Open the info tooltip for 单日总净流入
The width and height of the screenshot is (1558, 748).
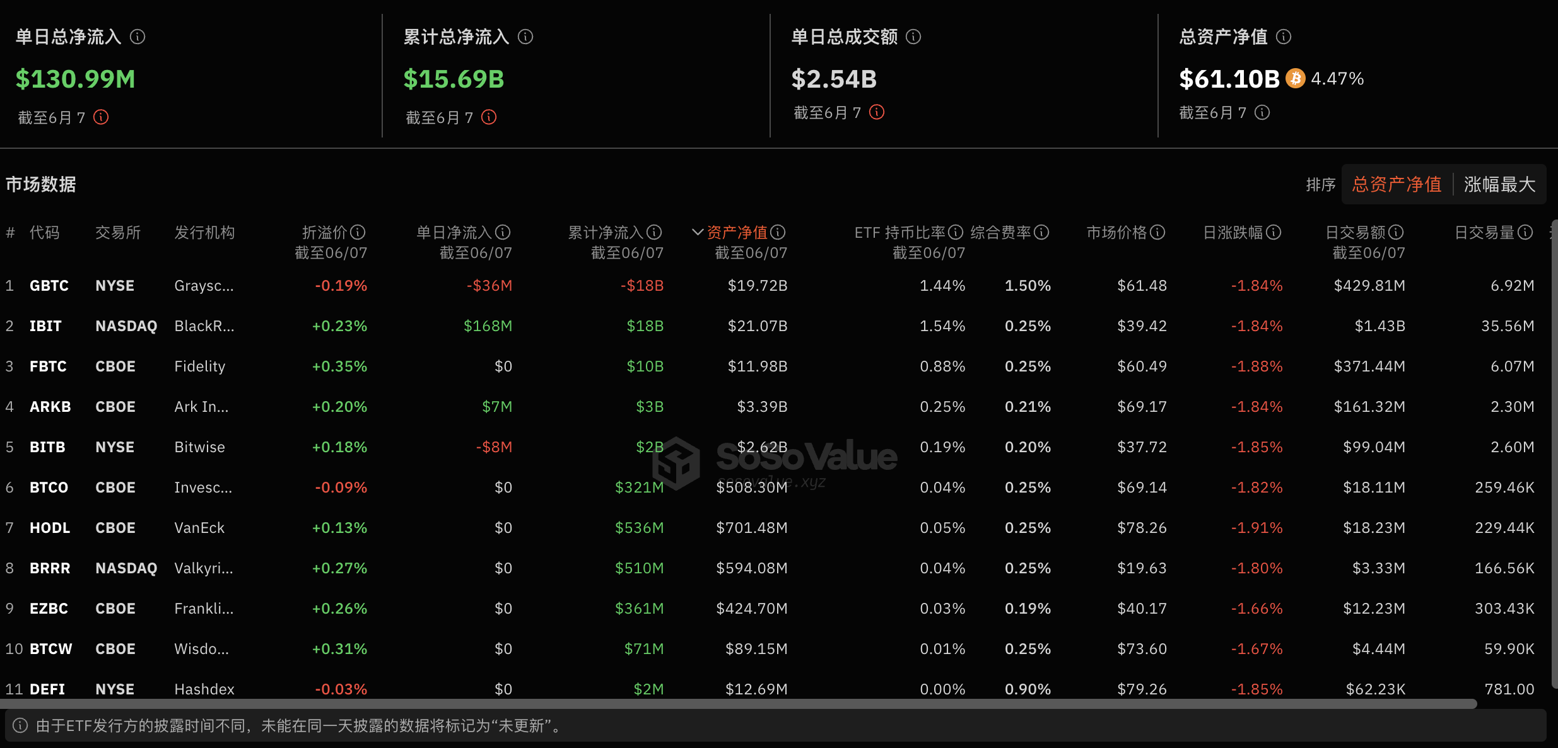[x=139, y=37]
